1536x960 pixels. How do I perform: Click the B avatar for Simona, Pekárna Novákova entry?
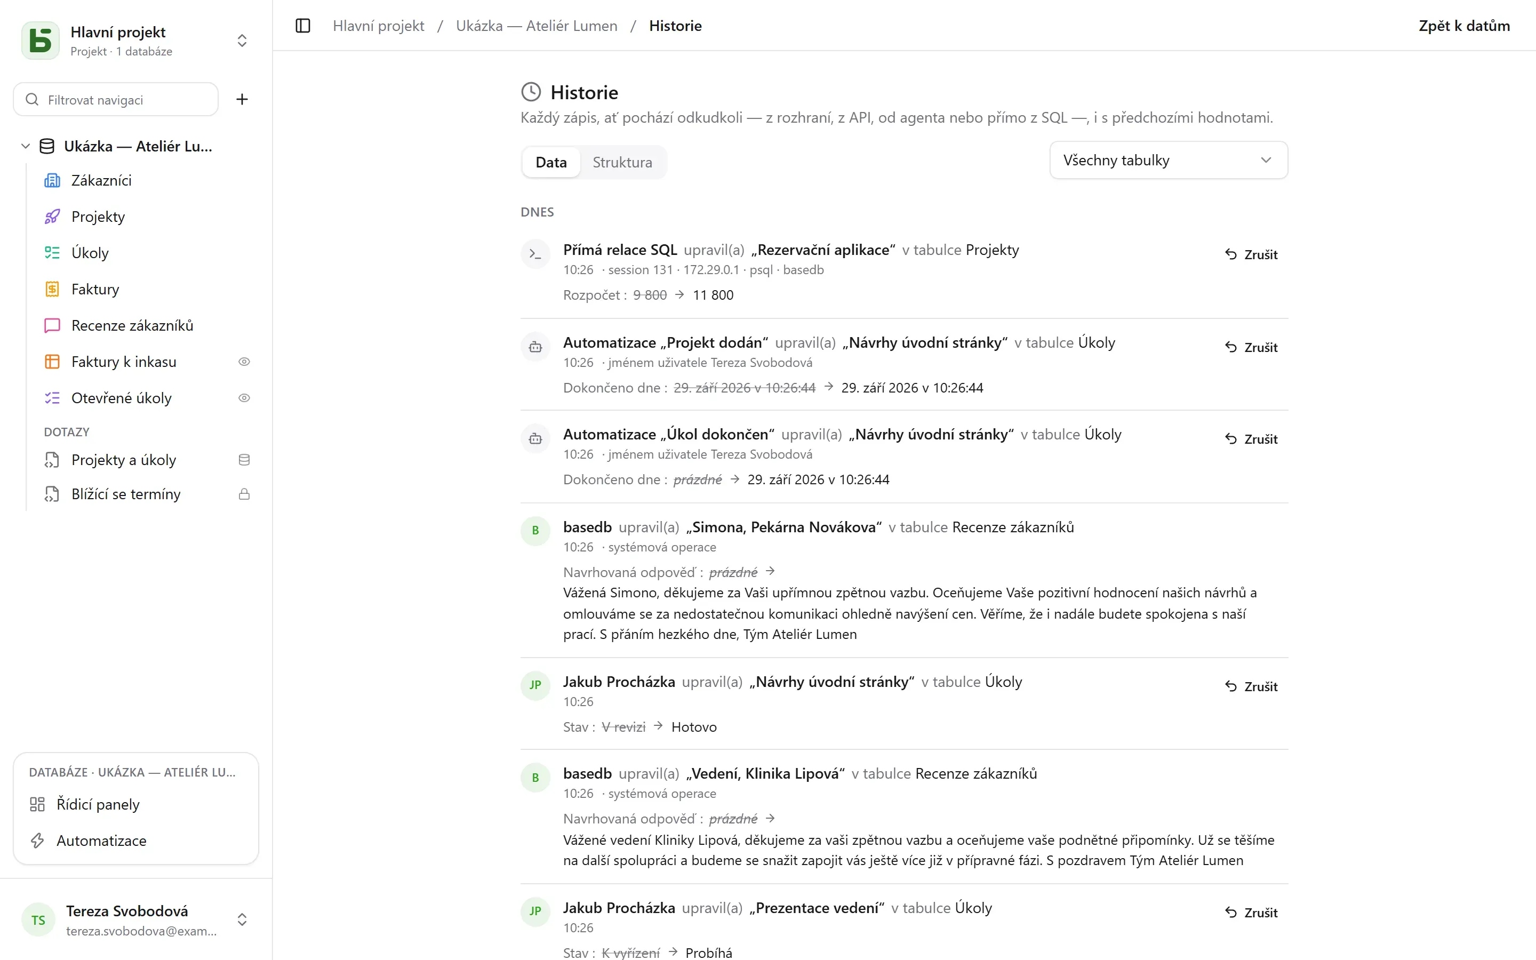535,531
